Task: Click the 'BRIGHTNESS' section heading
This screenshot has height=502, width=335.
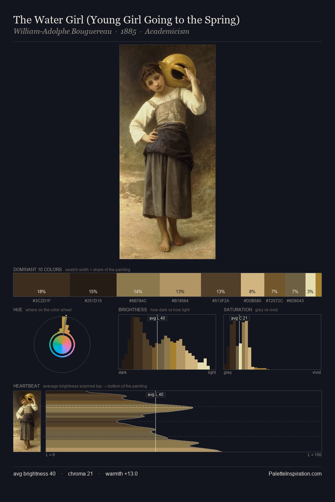Action: 133,310
